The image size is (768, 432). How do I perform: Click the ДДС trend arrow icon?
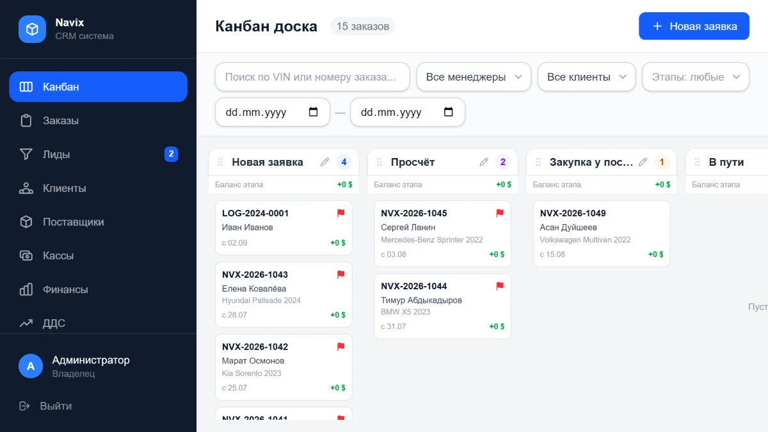click(26, 323)
